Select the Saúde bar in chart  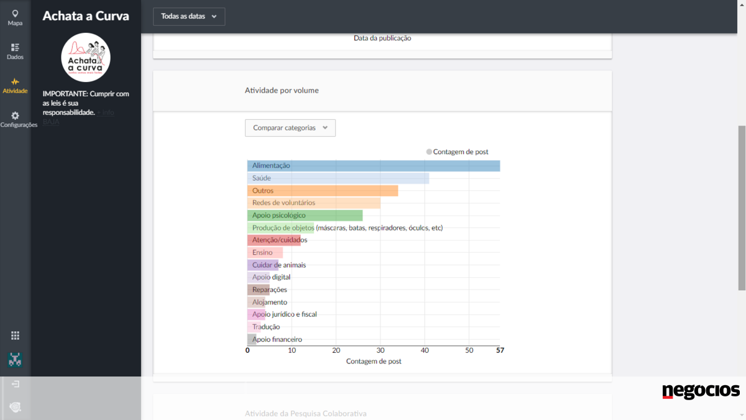[x=338, y=178]
